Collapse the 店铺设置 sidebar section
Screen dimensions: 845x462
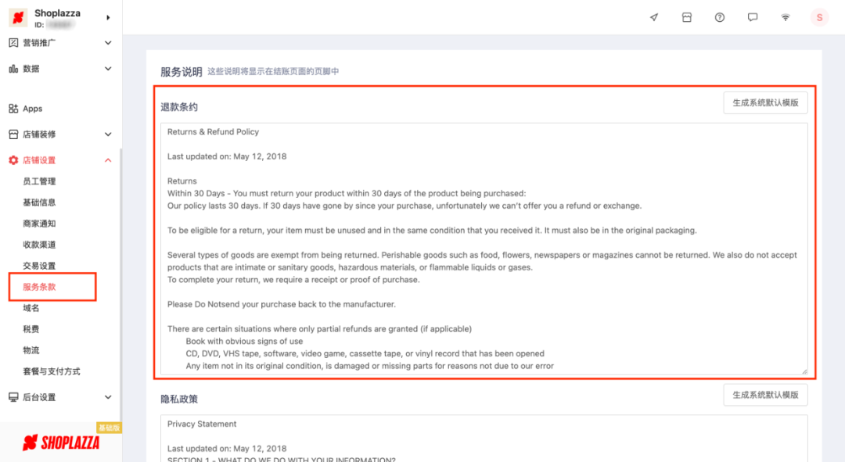[x=108, y=160]
